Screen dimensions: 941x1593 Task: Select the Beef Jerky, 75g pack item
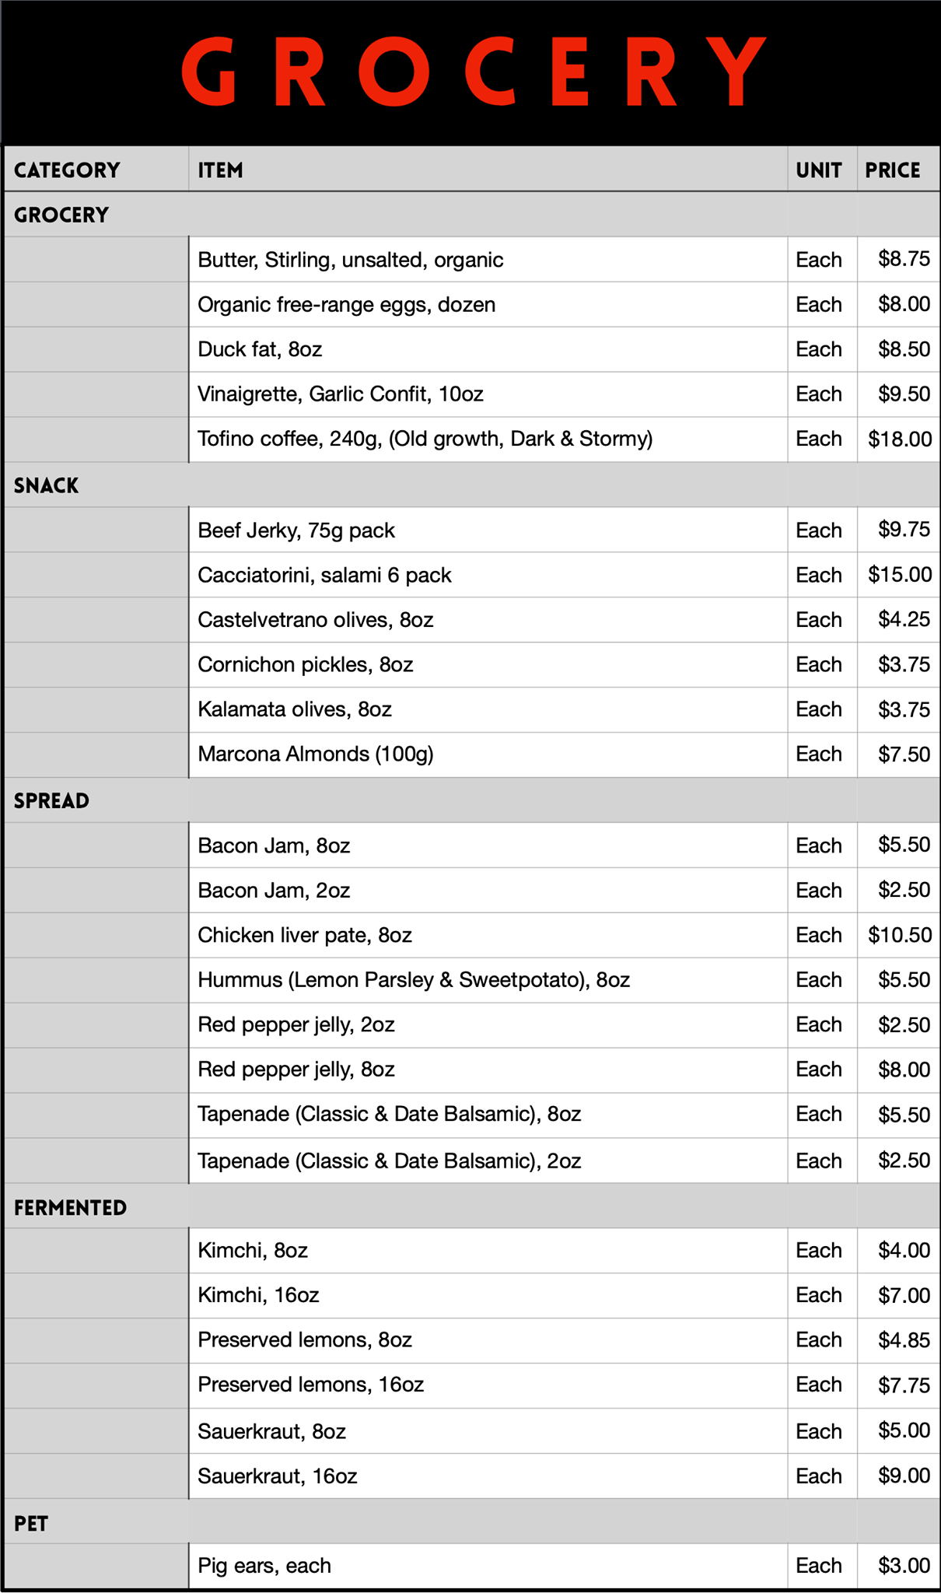296,530
